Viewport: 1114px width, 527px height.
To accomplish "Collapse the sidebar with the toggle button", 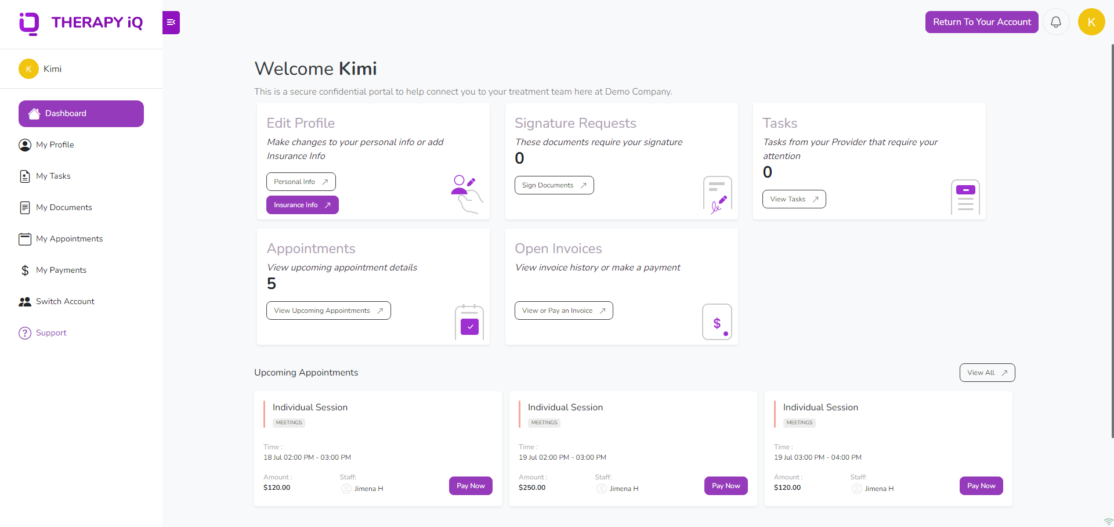I will coord(171,23).
